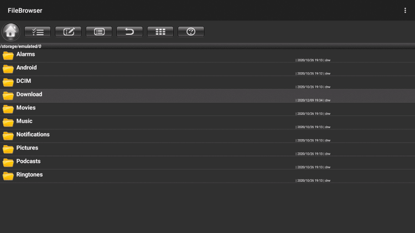Viewport: 415px width, 233px height.
Task: Click the /storage/emulated/0 path bar
Action: tap(21, 46)
